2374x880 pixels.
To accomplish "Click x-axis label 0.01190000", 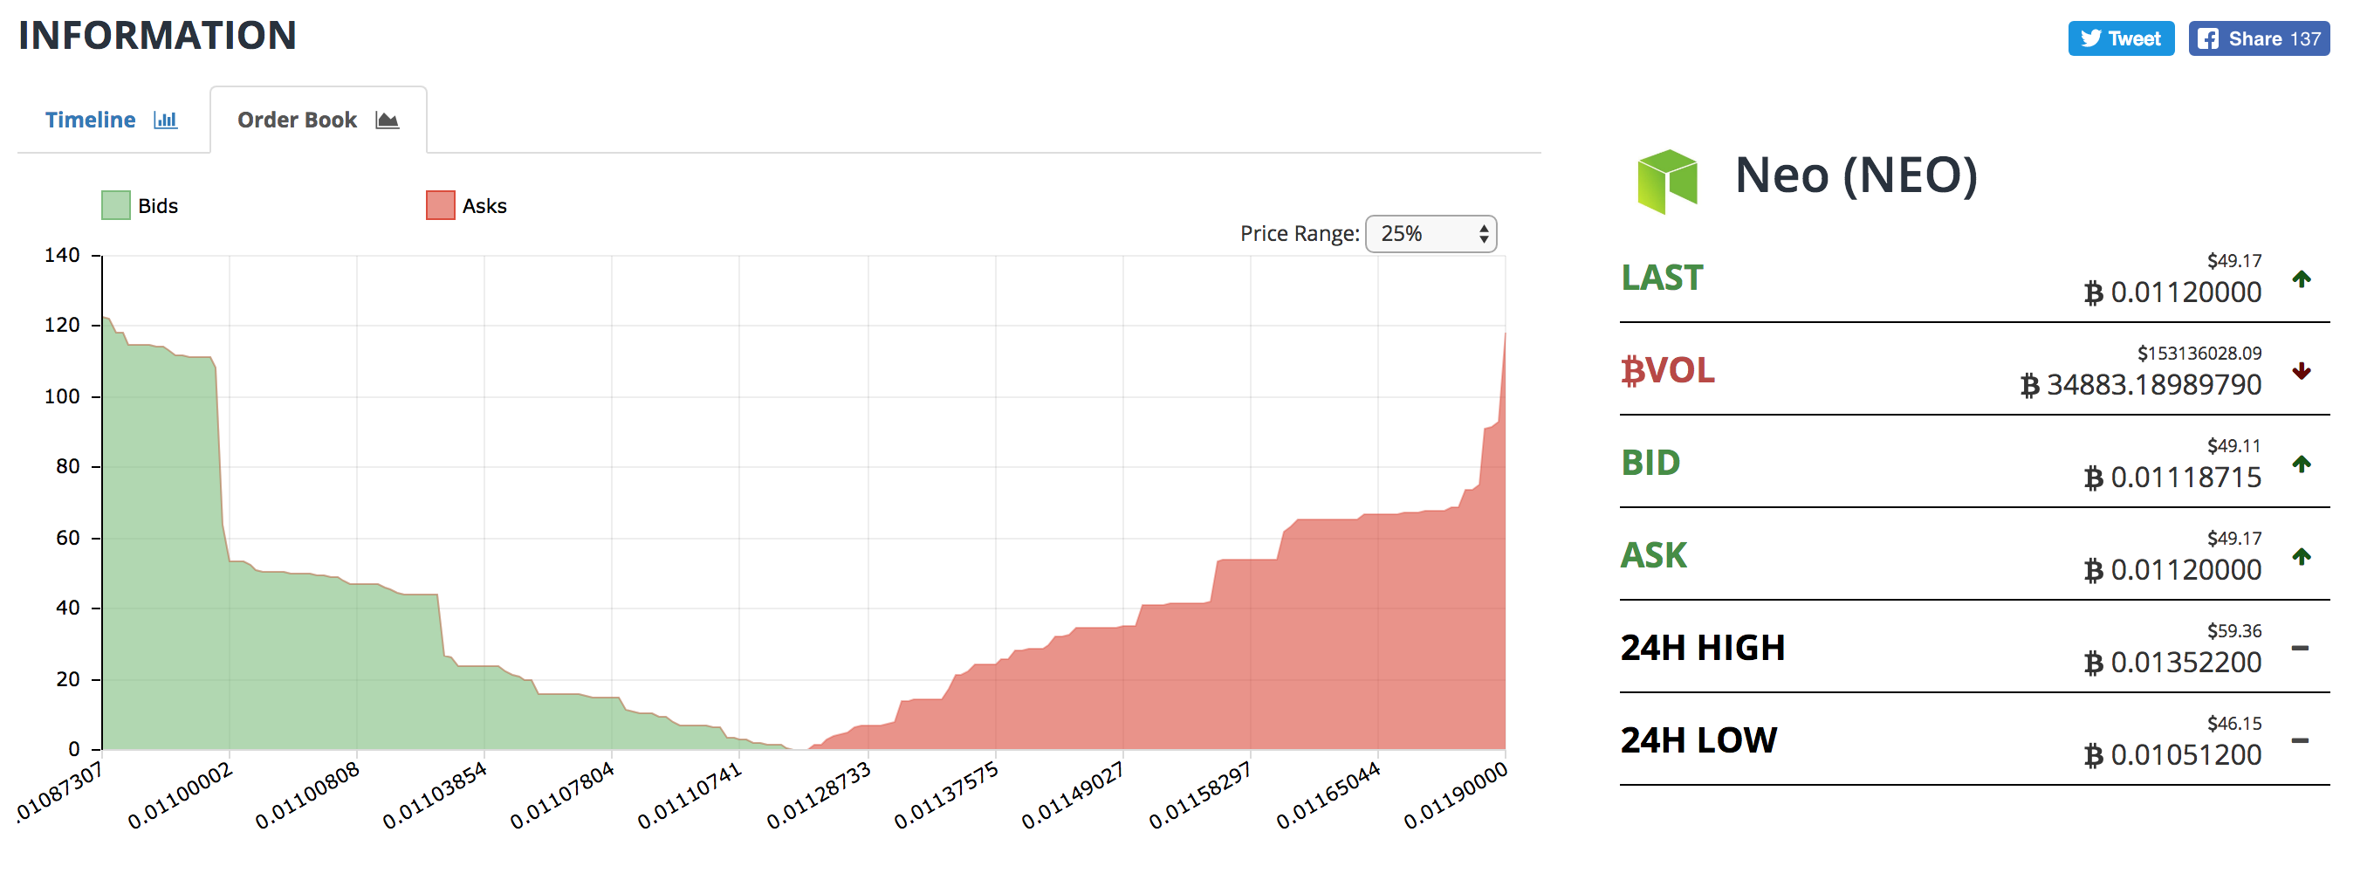I will (1456, 796).
